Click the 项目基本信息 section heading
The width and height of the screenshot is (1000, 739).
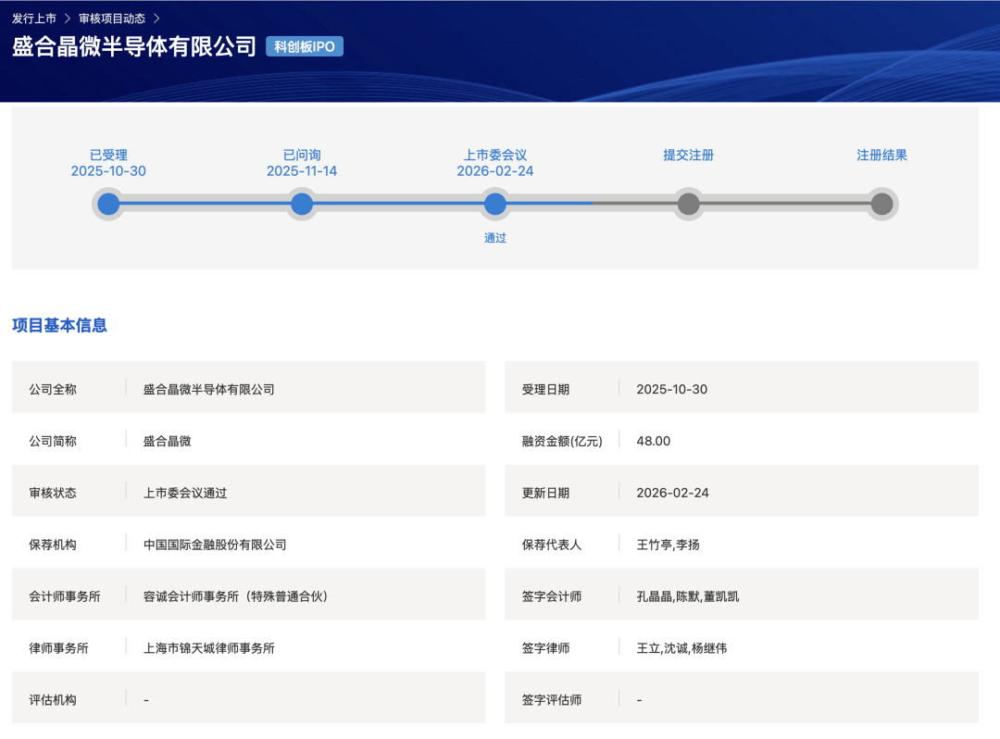click(59, 325)
